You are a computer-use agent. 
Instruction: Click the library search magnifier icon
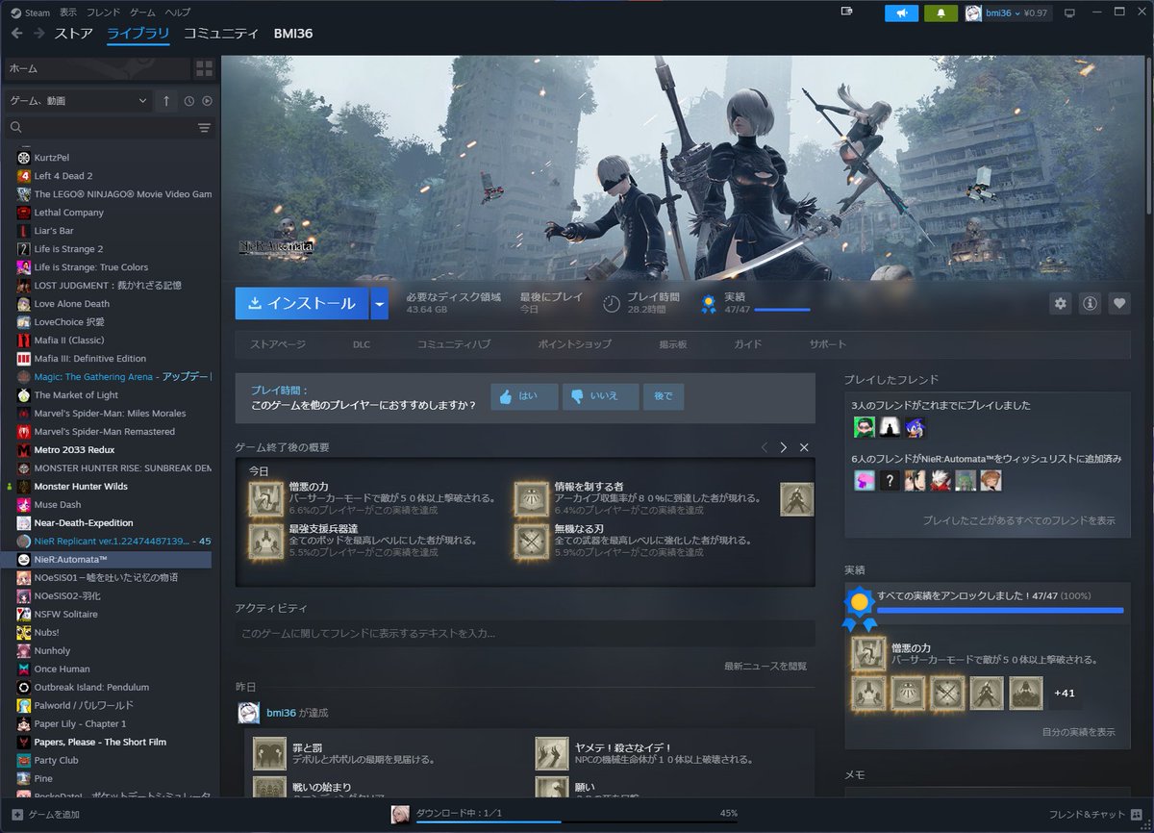tap(15, 128)
